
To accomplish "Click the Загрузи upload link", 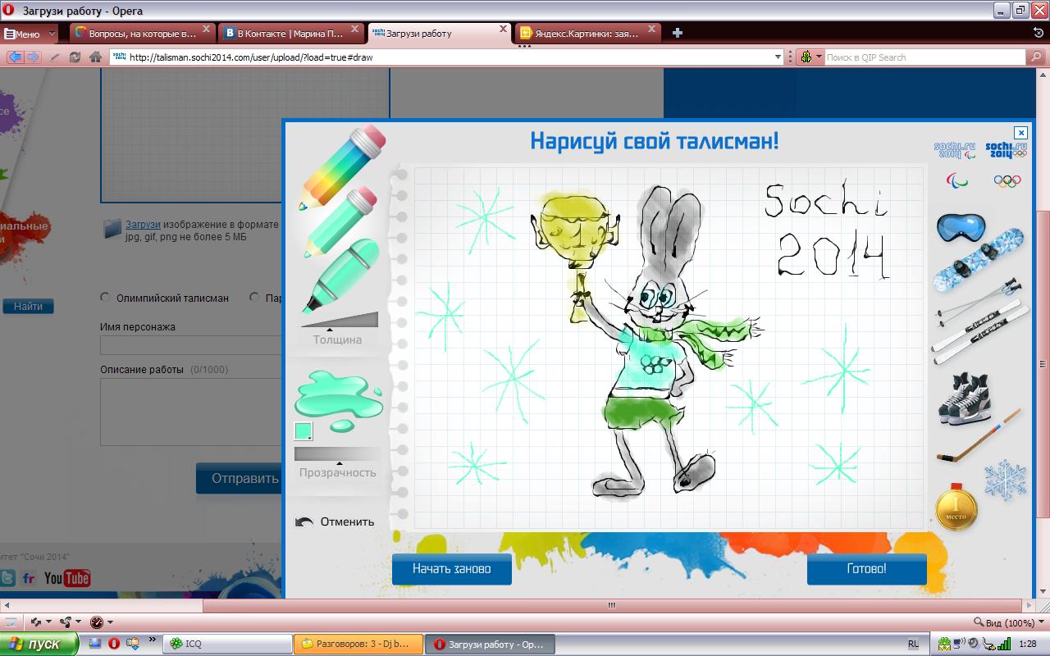I will click(x=143, y=225).
